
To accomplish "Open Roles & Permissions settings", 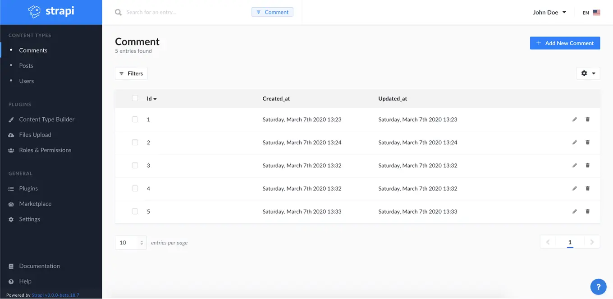I will (x=45, y=150).
